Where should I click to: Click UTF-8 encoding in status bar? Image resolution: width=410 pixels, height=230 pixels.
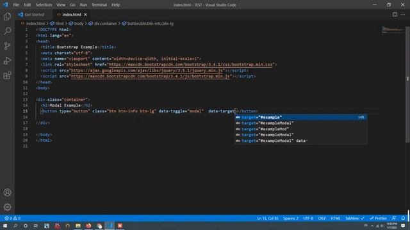308,218
